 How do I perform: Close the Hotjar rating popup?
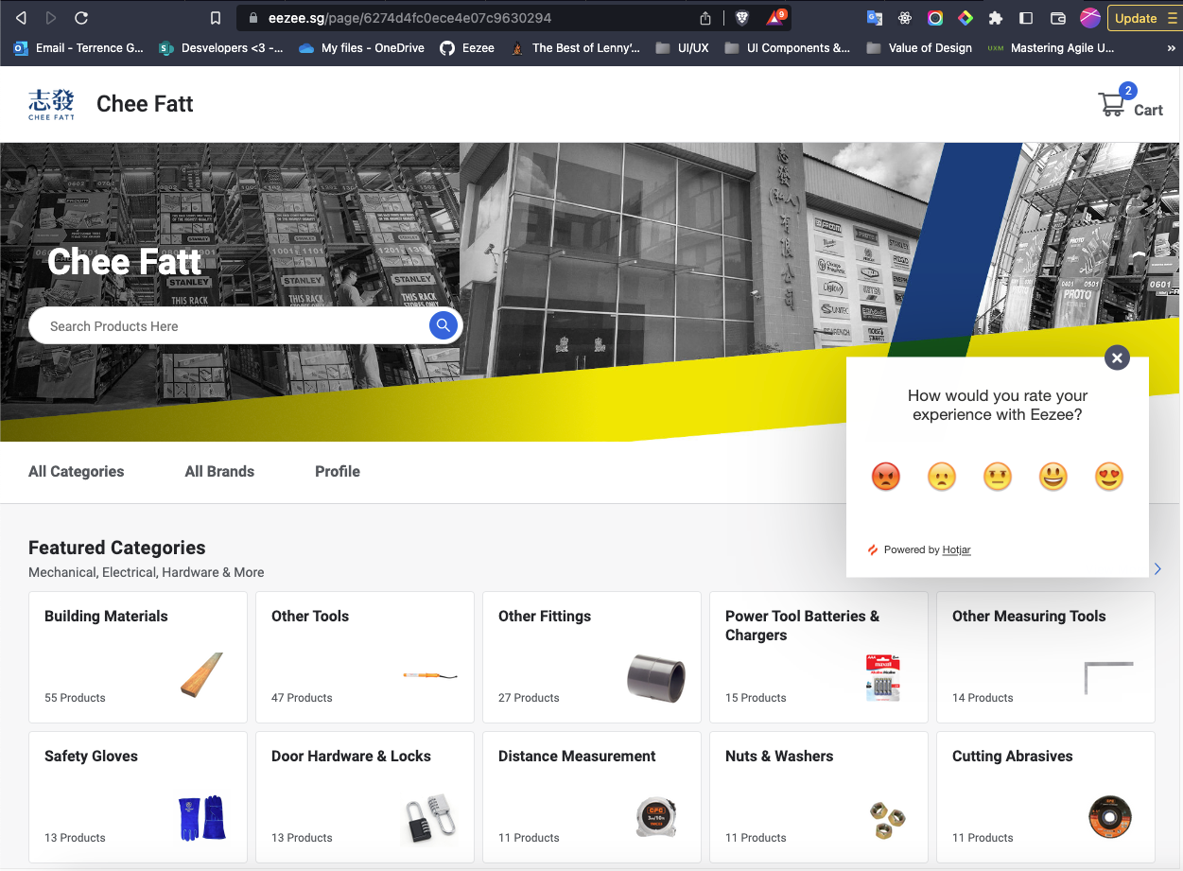click(1117, 357)
